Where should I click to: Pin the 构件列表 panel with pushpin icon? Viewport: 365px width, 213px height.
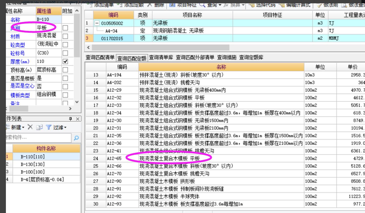pos(70,119)
